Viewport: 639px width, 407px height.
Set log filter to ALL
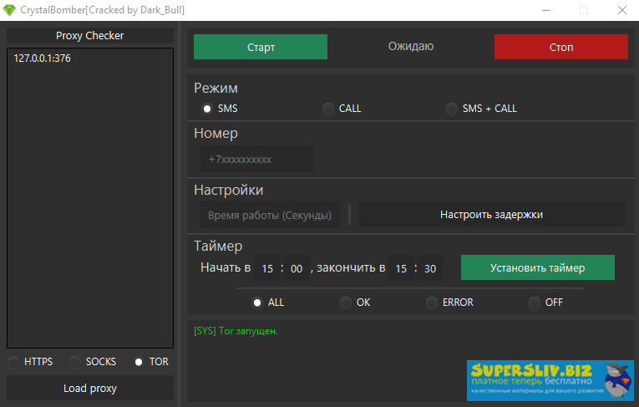tap(257, 303)
